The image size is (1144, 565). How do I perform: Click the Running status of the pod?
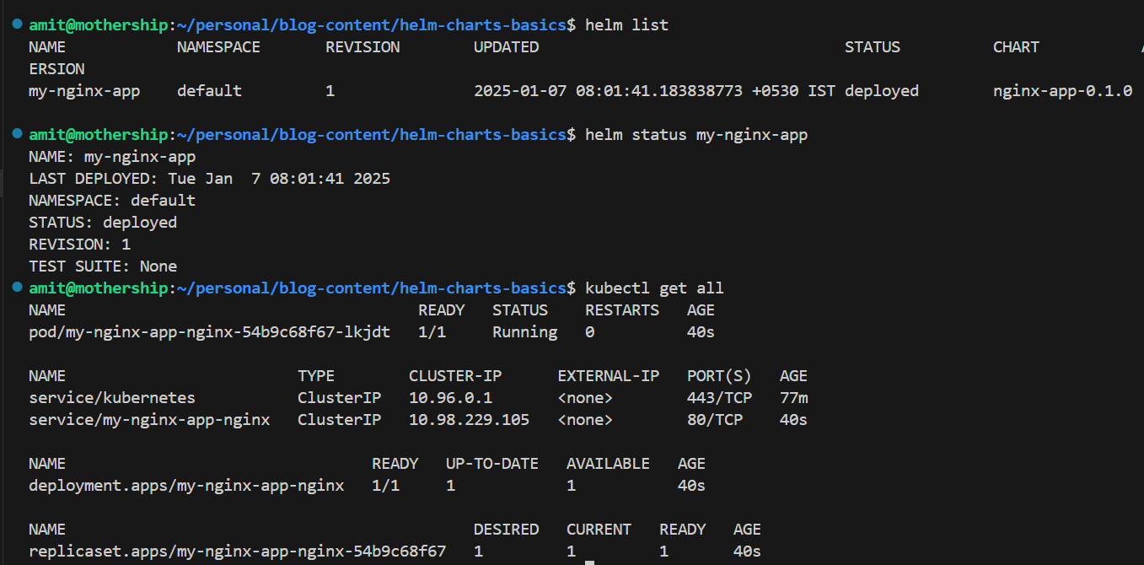pyautogui.click(x=525, y=332)
